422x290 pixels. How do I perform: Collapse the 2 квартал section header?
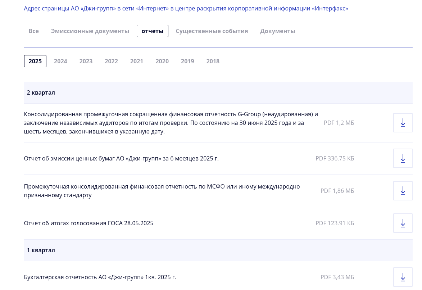[x=41, y=92]
